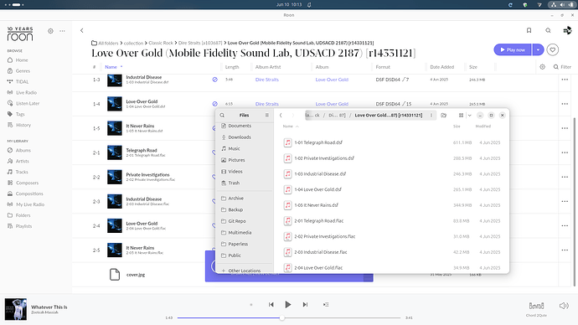
Task: Click search icon in Files sidebar
Action: [222, 116]
